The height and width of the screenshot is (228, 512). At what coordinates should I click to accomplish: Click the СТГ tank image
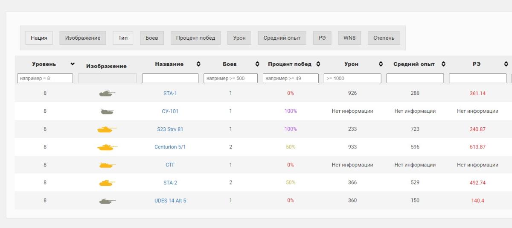(x=107, y=165)
